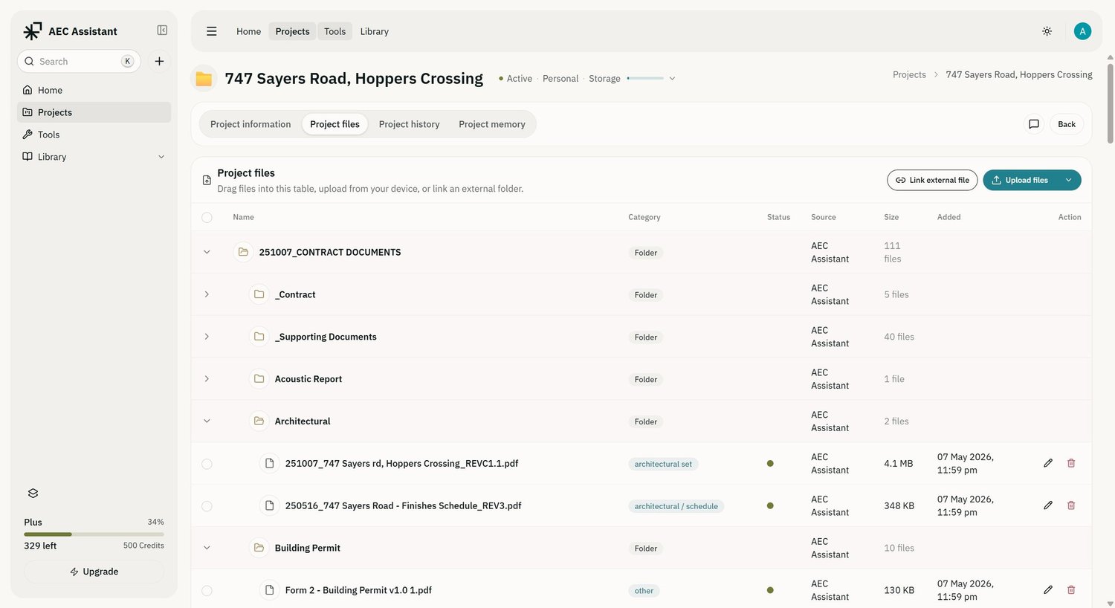Edit the REVC1.1.pdf file with pencil icon
This screenshot has width=1115, height=608.
coord(1048,463)
